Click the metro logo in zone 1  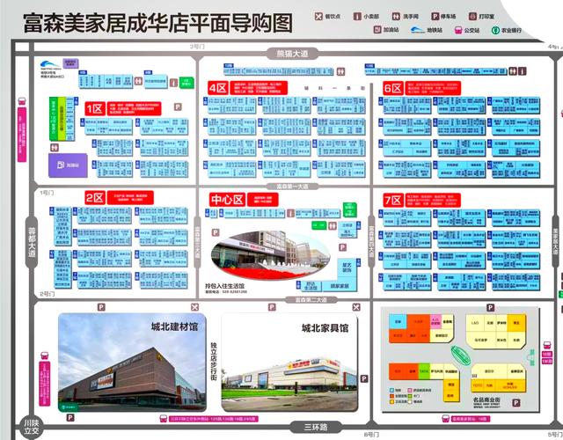[x=51, y=64]
